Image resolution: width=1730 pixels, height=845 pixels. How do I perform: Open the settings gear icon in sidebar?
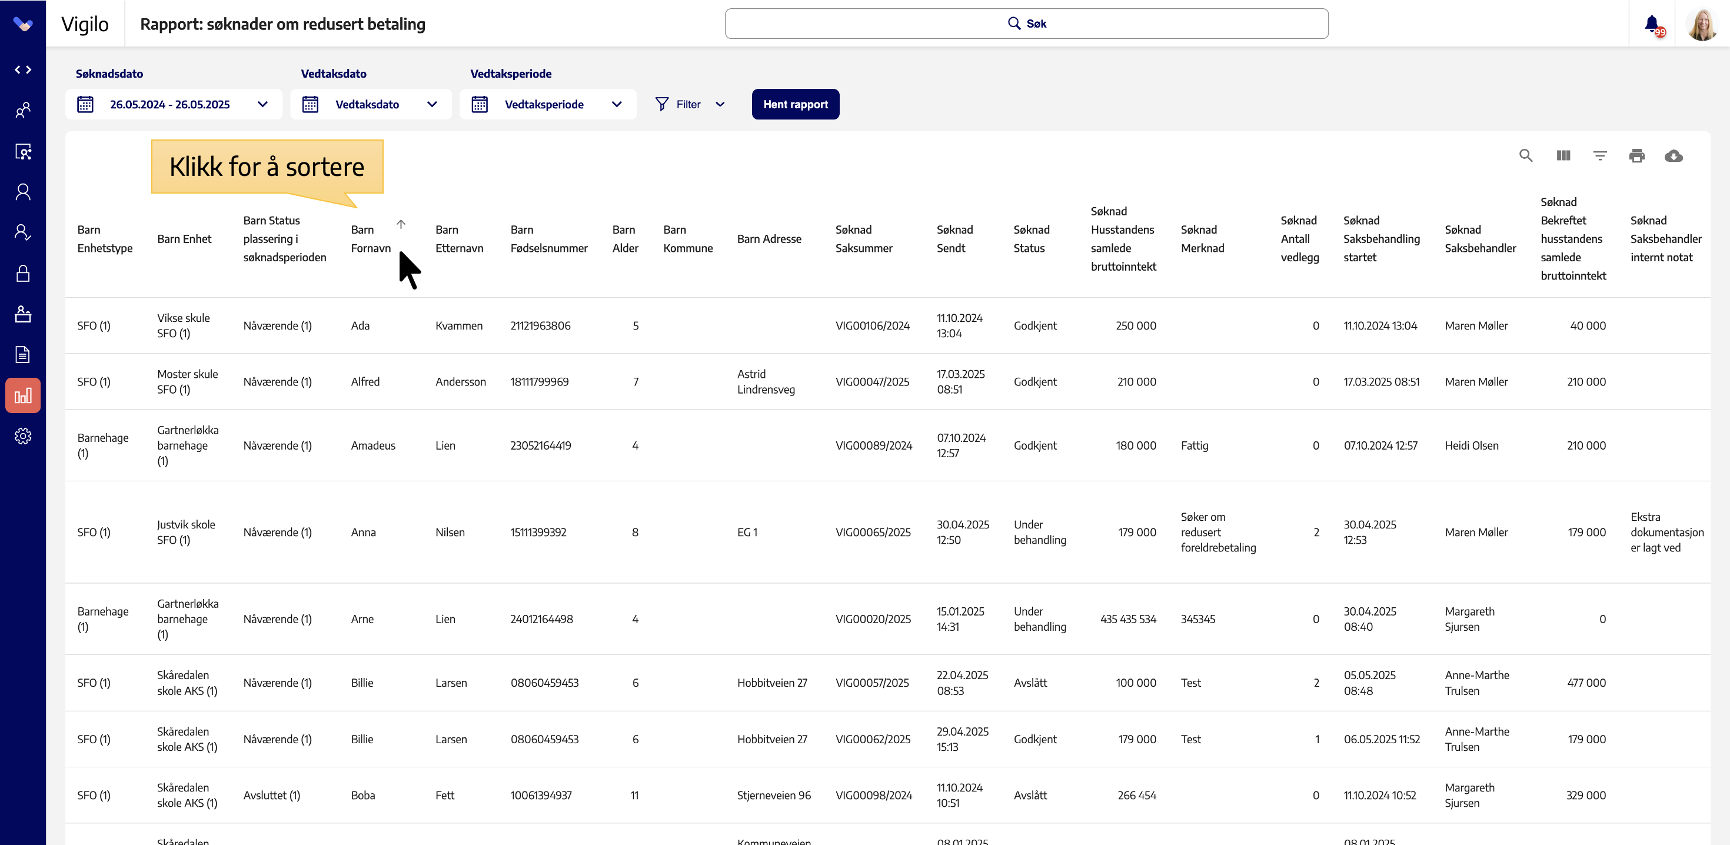23,437
